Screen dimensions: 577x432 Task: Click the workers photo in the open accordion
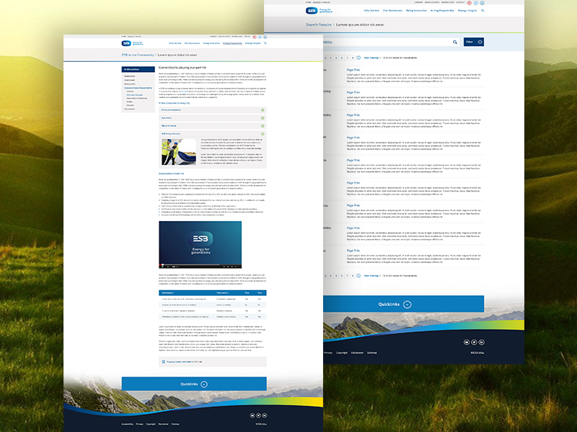click(179, 152)
